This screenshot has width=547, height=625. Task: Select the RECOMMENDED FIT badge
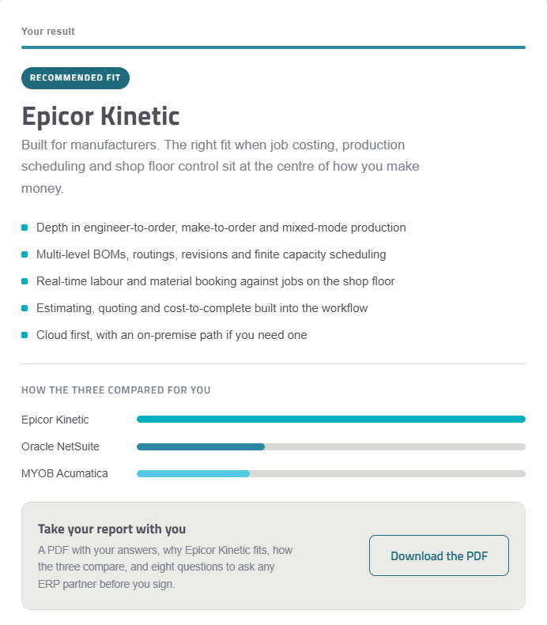pos(75,77)
